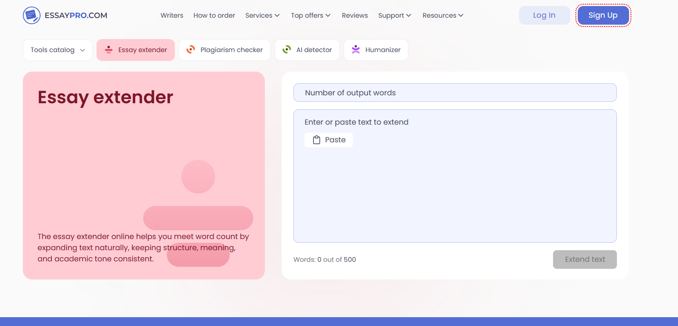
Task: Click the Plagiarism checker swirl icon
Action: [190, 50]
